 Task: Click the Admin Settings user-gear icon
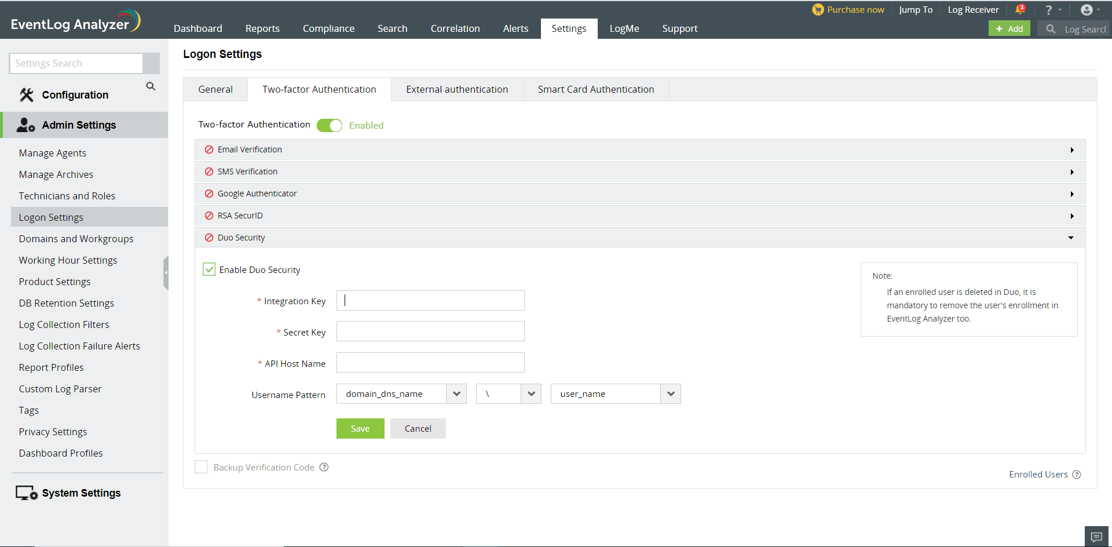click(x=26, y=125)
